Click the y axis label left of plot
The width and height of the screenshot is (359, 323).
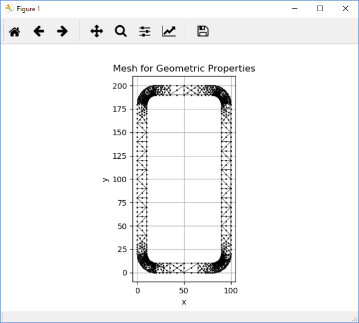click(x=105, y=179)
